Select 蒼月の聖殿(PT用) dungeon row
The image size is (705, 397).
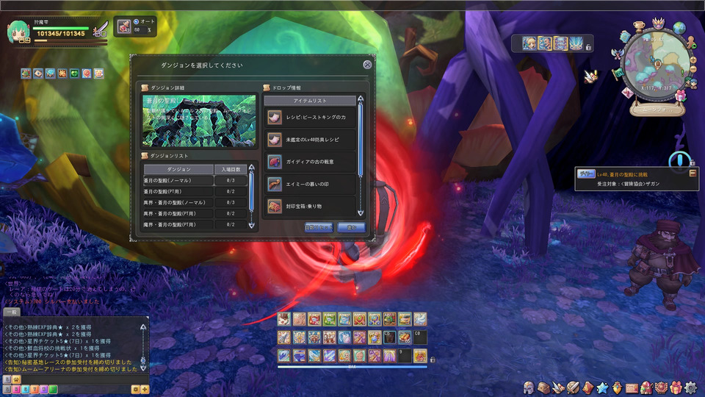point(195,191)
